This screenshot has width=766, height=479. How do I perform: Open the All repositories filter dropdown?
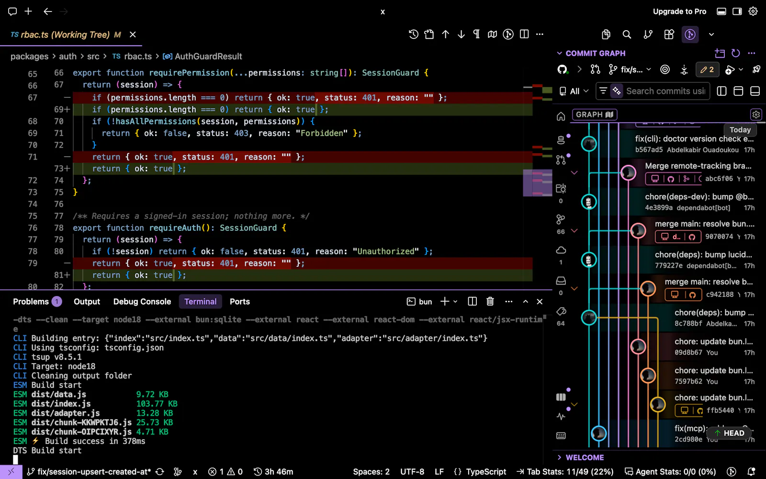click(x=574, y=91)
